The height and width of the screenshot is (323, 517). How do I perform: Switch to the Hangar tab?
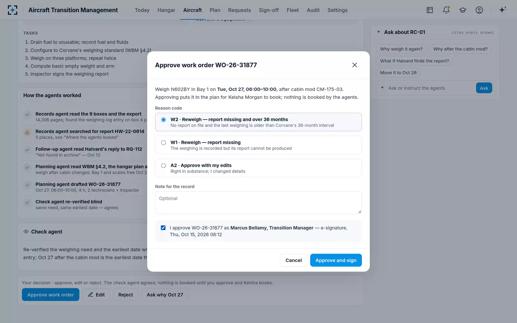pos(166,10)
